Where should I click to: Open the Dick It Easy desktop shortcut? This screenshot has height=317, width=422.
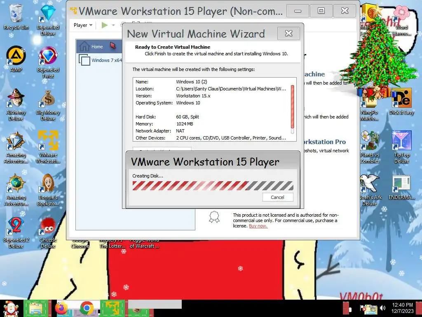[x=401, y=102]
